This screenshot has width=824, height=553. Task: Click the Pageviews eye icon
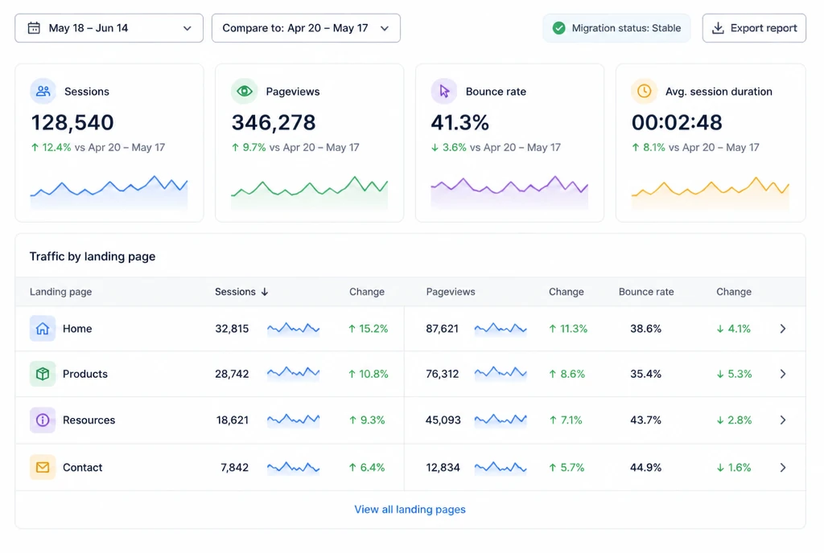[x=245, y=92]
